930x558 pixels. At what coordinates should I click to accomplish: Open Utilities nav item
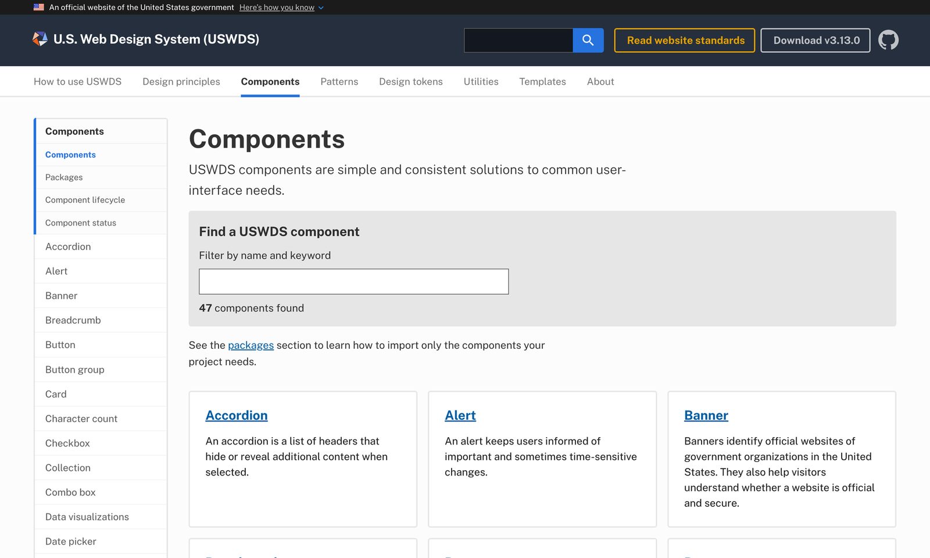click(481, 81)
